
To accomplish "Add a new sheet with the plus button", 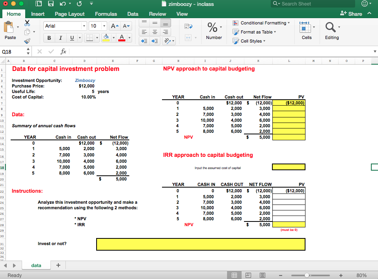I will pyautogui.click(x=58, y=265).
